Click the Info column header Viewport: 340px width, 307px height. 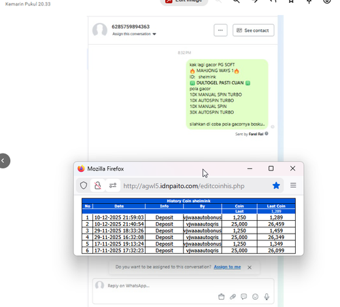(x=164, y=206)
